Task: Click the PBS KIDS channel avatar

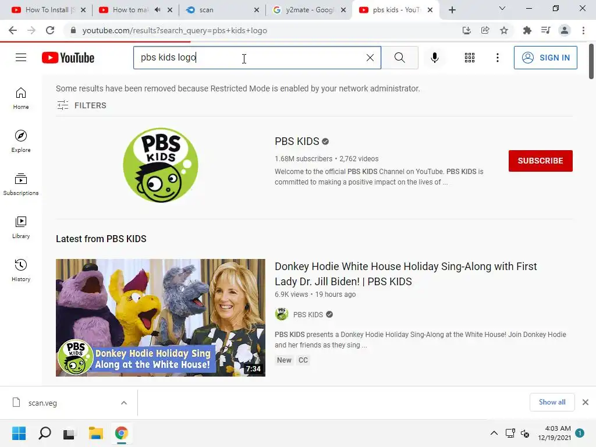Action: coord(161,165)
